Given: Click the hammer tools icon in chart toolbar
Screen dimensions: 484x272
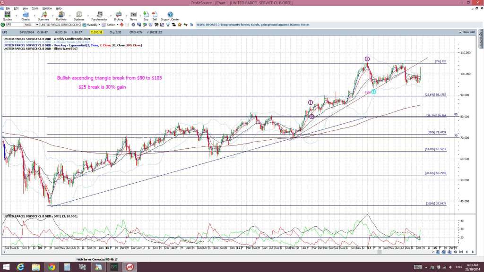Looking at the screenshot, I should coord(156,25).
